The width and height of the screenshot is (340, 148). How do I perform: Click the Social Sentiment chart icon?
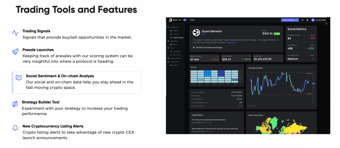click(19, 78)
